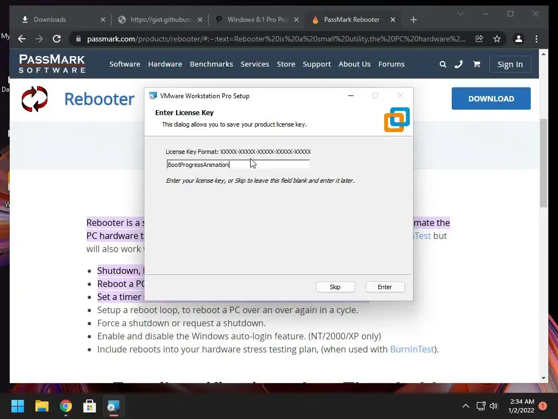Viewport: 558px width, 419px height.
Task: Close the Windows 8.1 Pro tab
Action: 296,20
